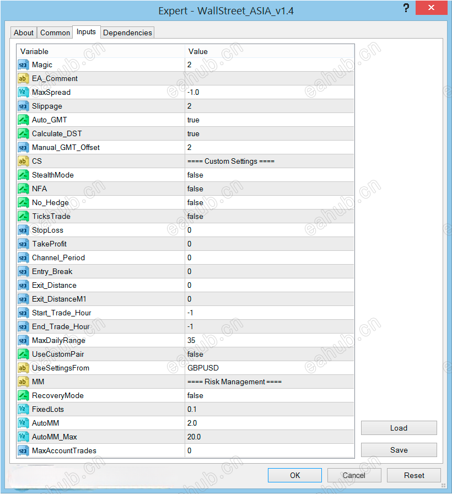Select the TicksTrade value false
Image resolution: width=452 pixels, height=494 pixels.
195,217
